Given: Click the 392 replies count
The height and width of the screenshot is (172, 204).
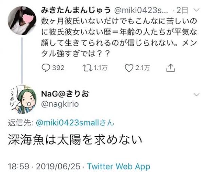Looking at the screenshot, I should pos(58,68).
